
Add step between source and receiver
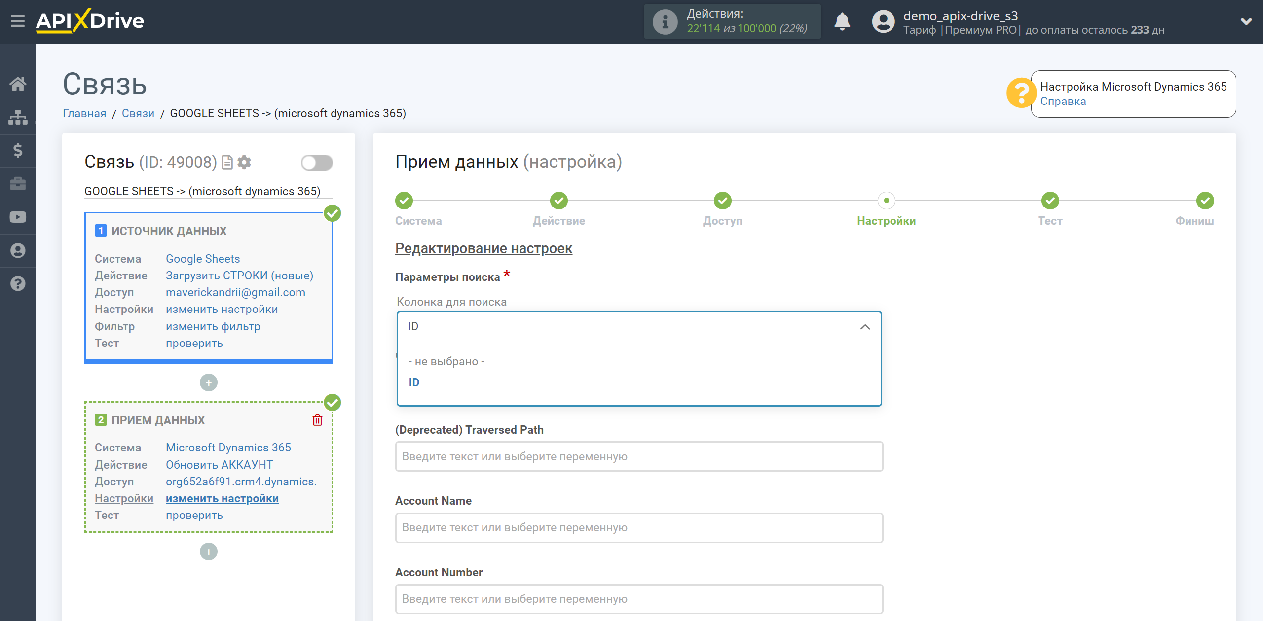209,382
